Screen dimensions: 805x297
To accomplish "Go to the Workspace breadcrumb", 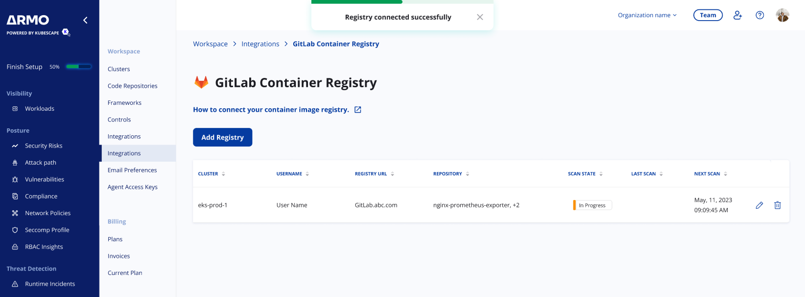I will pos(211,44).
